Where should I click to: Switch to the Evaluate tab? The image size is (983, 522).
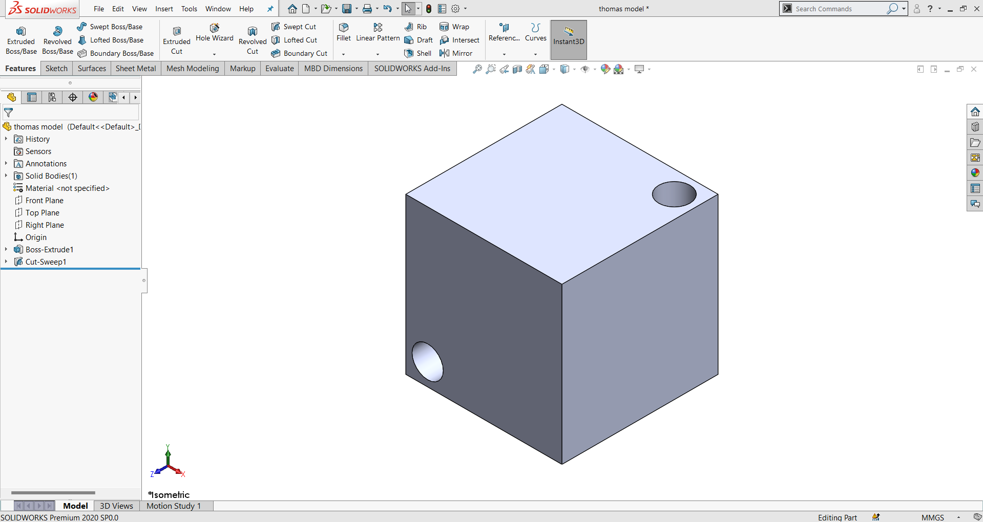pos(280,69)
